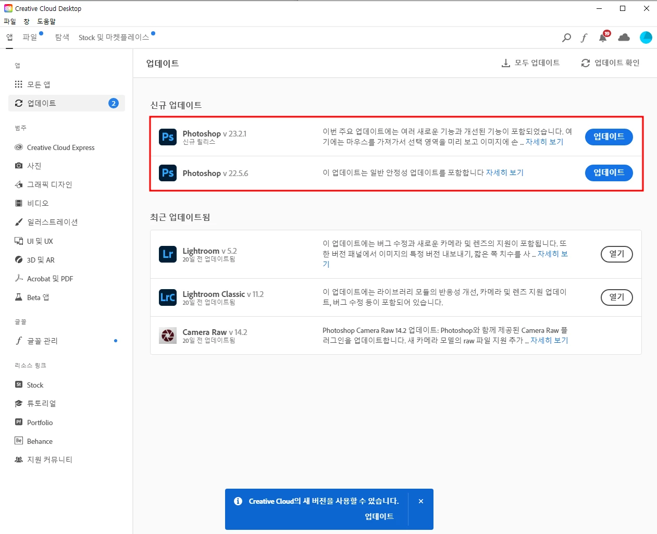Click the Camera Raw aperture icon
Viewport: 657px width, 534px height.
[x=168, y=336]
